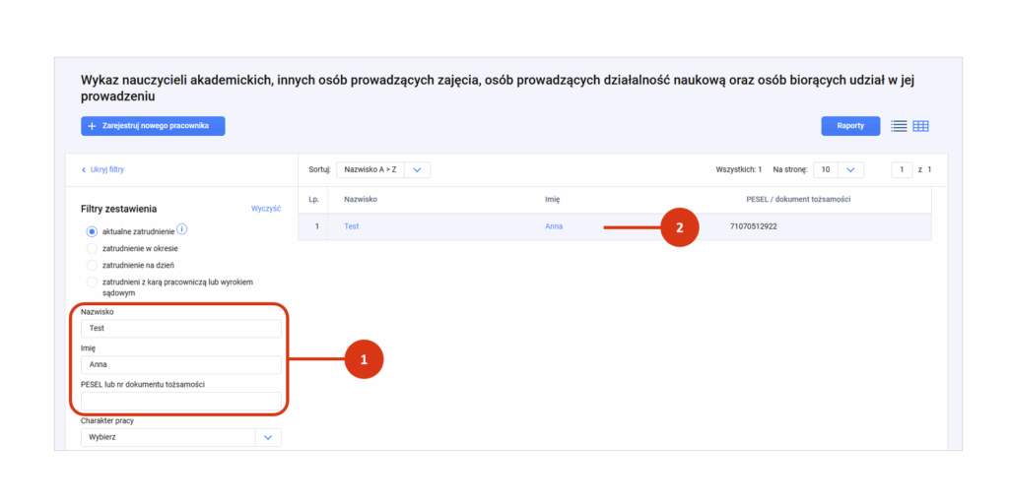Select zatrudnieni z karą pracowniczą option
This screenshot has width=1009, height=503.
(92, 282)
